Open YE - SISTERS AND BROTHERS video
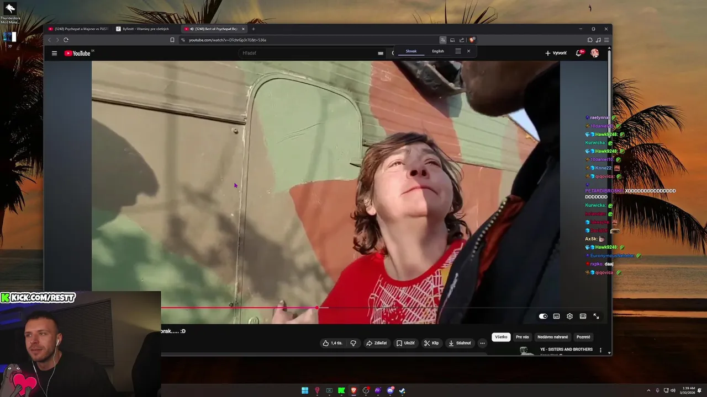This screenshot has width=707, height=397. coord(566,350)
